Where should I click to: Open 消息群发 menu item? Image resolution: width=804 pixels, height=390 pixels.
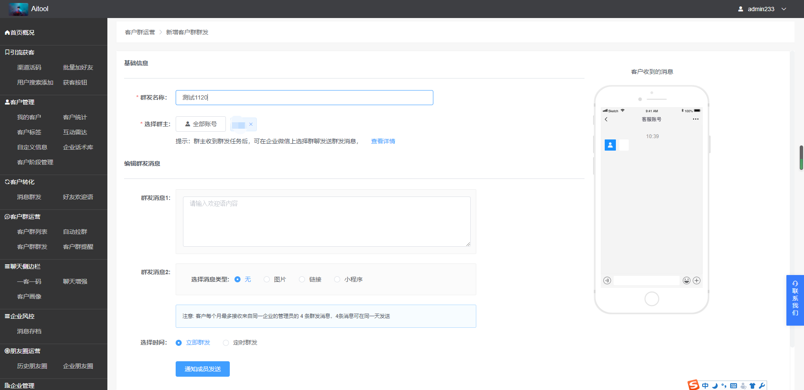click(x=29, y=197)
